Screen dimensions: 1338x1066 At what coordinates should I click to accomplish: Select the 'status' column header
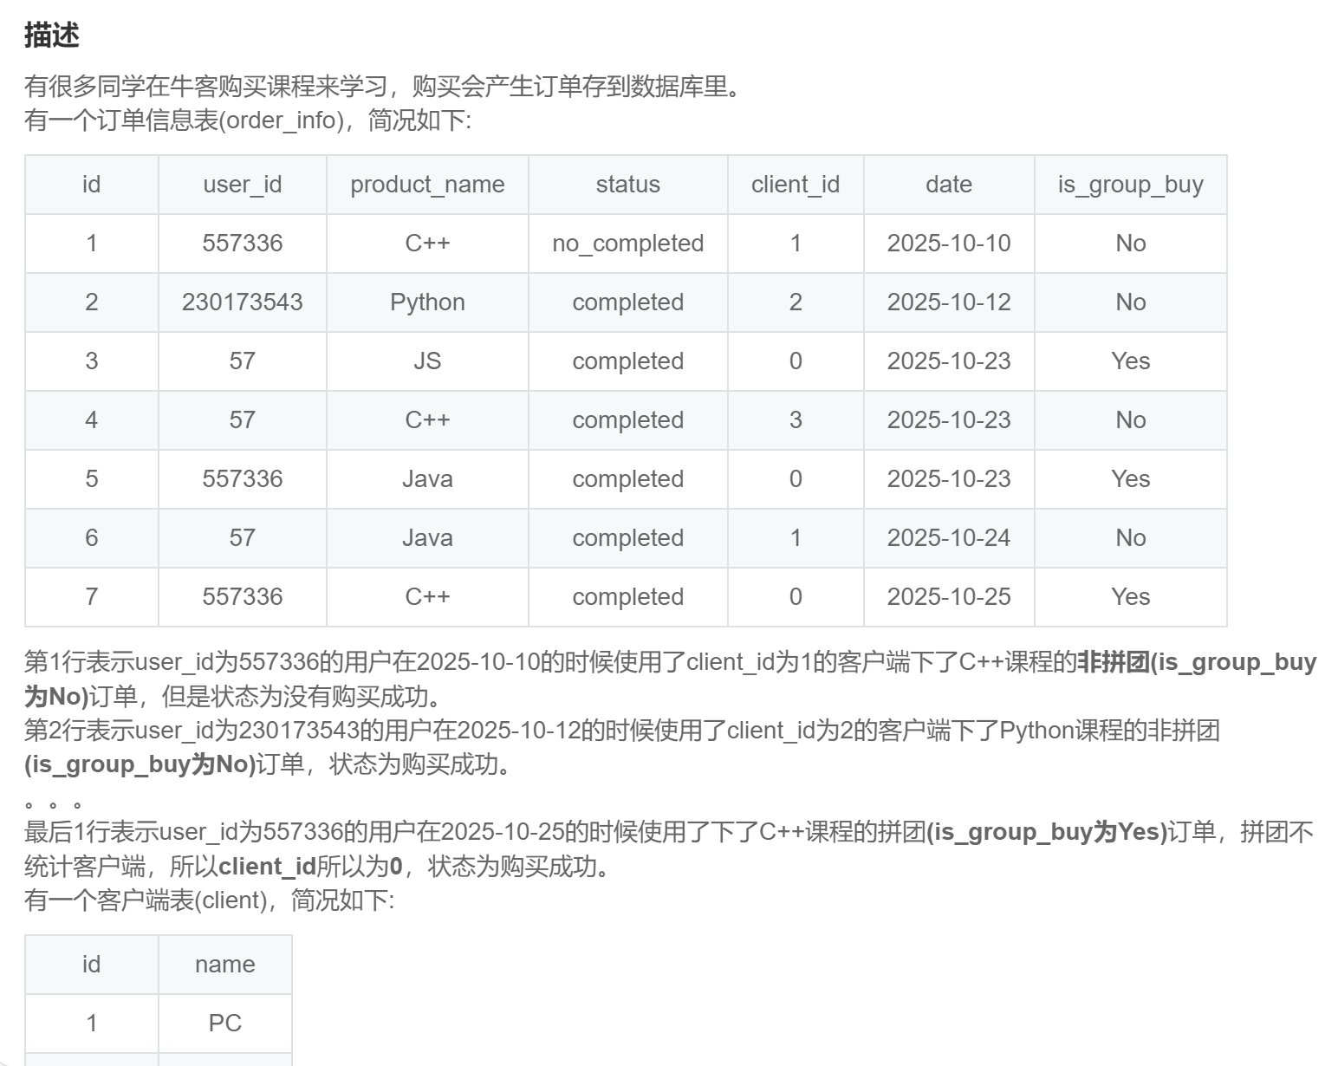coord(628,185)
